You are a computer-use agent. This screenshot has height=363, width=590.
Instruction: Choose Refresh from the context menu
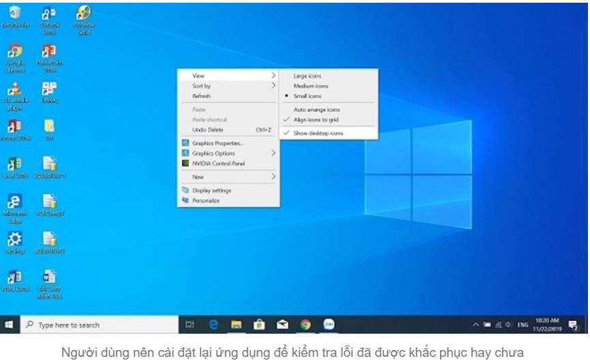(201, 96)
